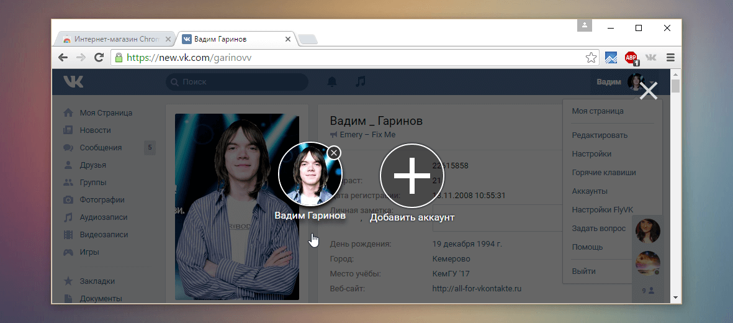
Task: Open Сообщения in left sidebar
Action: (x=101, y=148)
